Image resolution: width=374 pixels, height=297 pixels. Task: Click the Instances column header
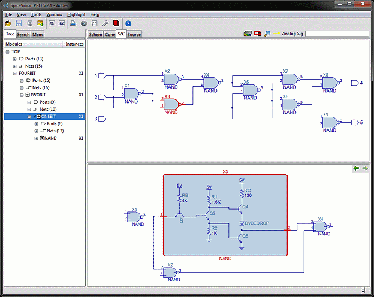pos(74,44)
